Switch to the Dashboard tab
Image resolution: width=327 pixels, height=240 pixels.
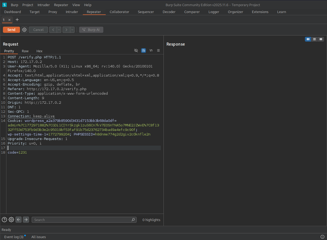pyautogui.click(x=13, y=12)
